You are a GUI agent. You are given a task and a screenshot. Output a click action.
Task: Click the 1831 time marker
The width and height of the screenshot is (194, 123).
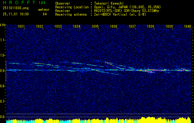pos(21,26)
